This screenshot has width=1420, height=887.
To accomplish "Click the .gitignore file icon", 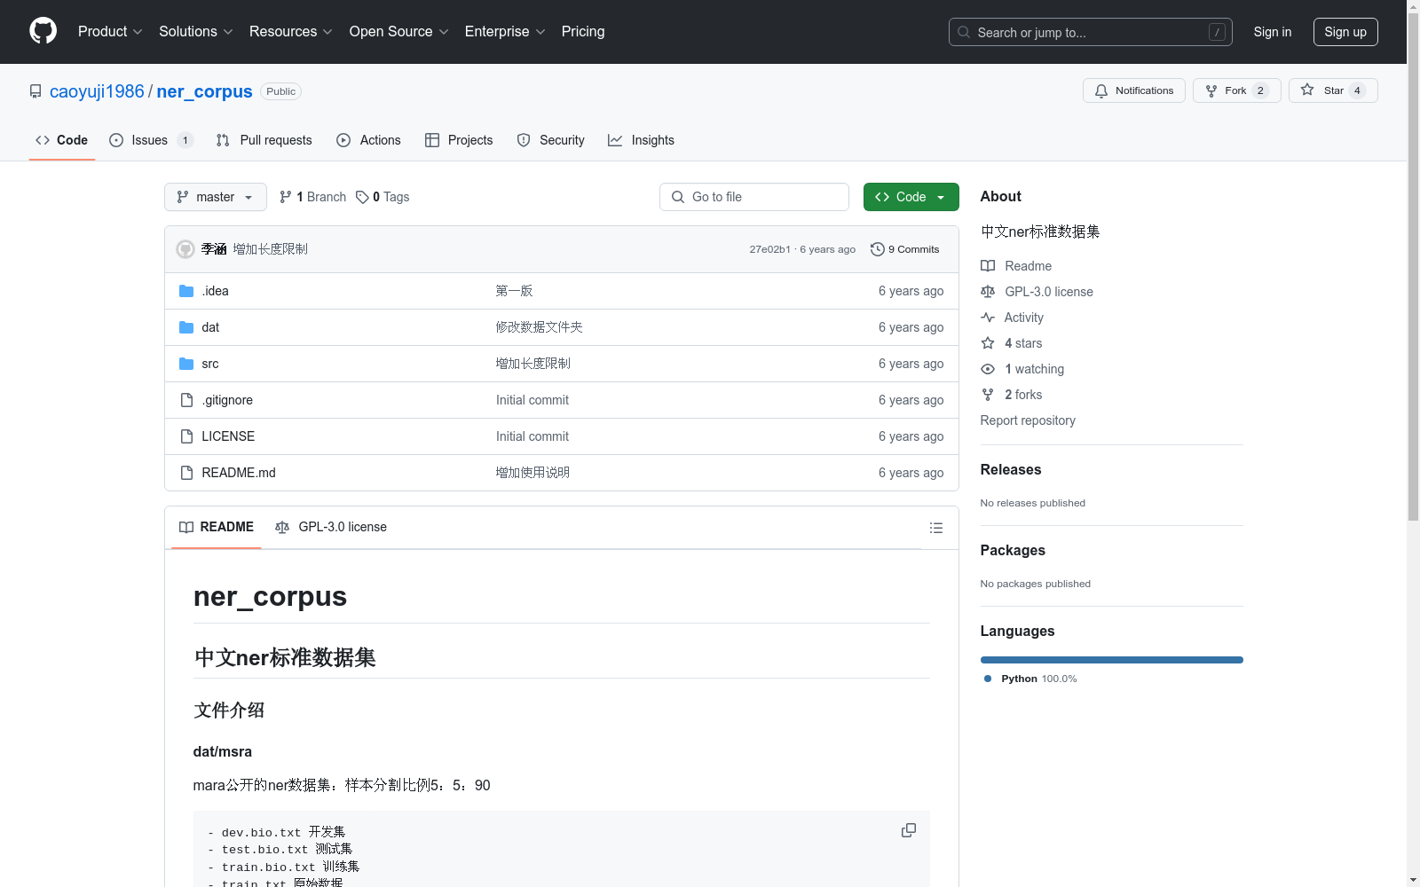I will pyautogui.click(x=186, y=400).
